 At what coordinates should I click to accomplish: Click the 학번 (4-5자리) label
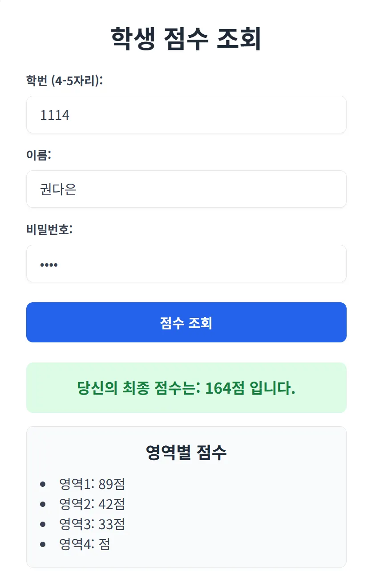[x=65, y=81]
